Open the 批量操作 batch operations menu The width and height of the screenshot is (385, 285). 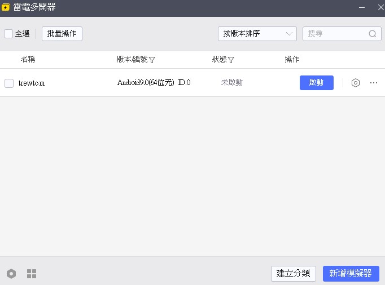coord(62,34)
